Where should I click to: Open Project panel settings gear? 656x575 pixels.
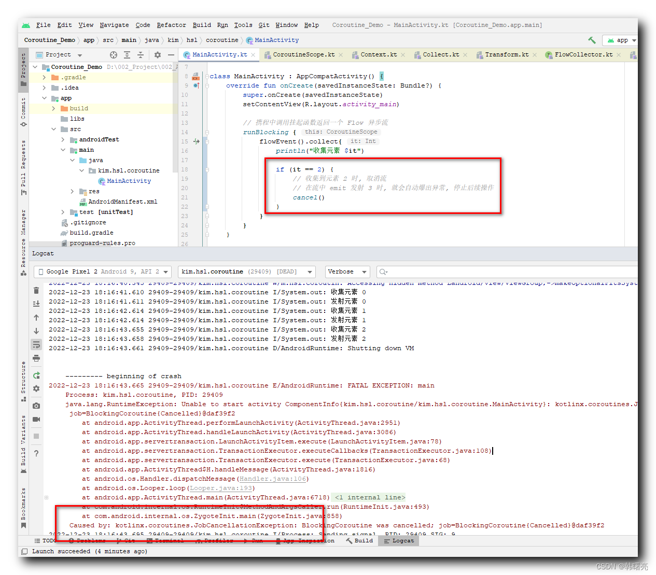click(x=158, y=54)
